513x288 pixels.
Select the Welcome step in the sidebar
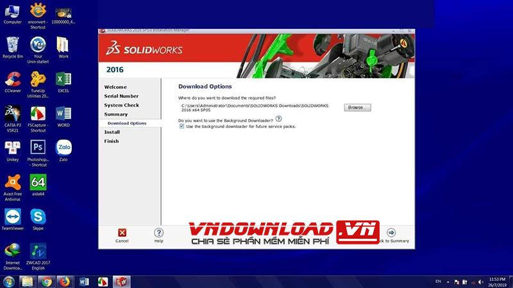coord(115,87)
